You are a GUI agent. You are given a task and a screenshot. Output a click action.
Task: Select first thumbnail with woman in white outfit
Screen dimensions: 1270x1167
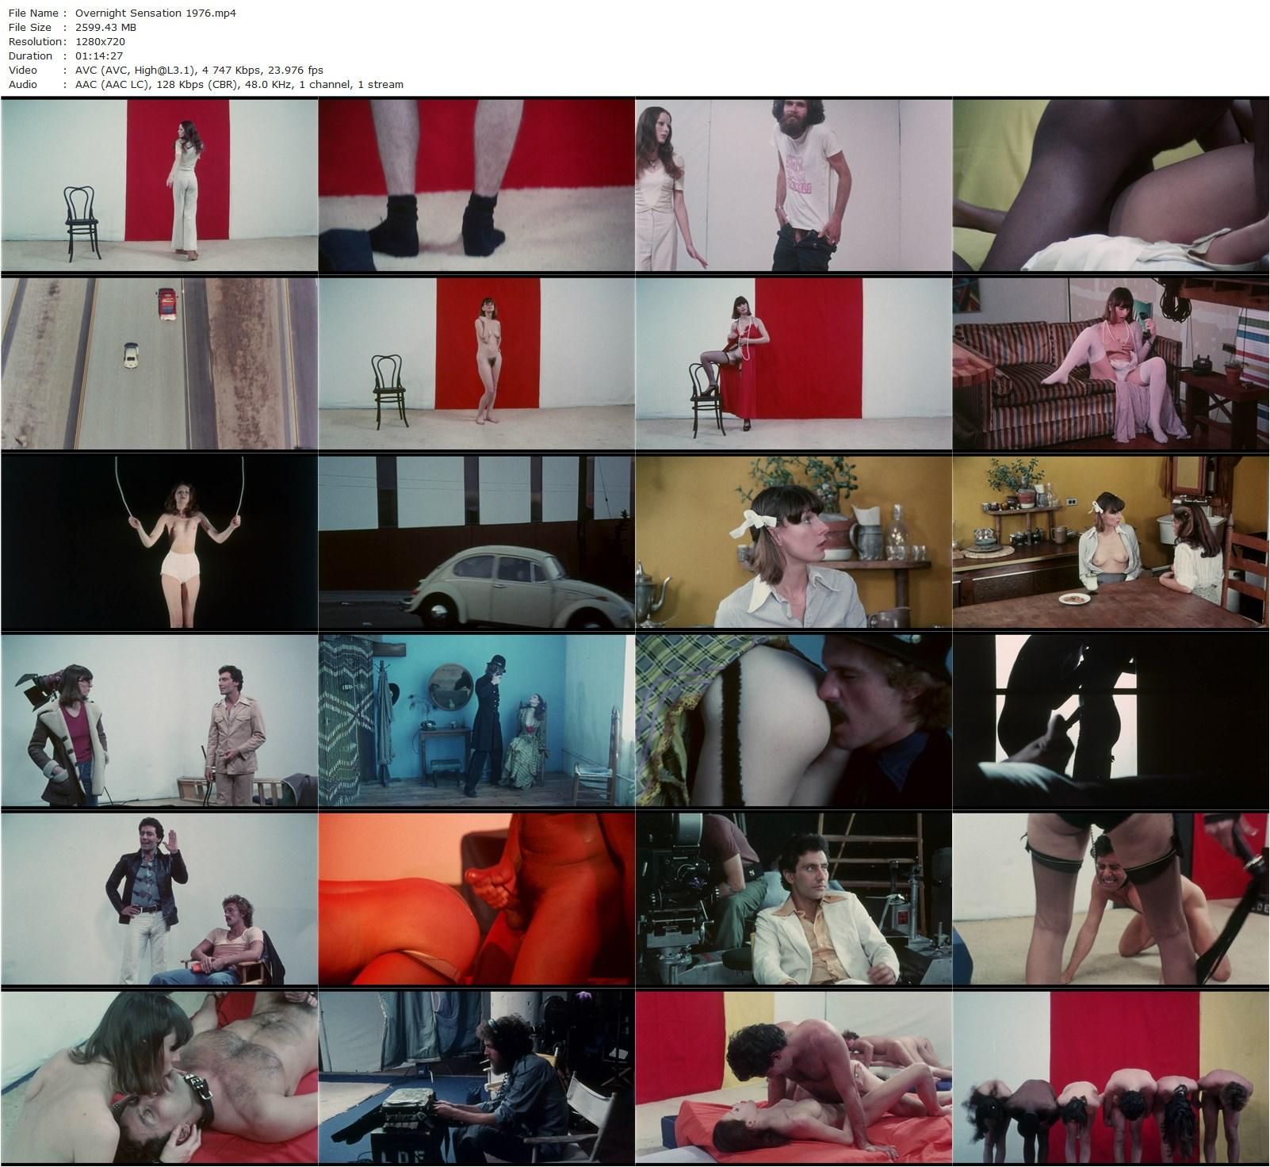pyautogui.click(x=159, y=185)
